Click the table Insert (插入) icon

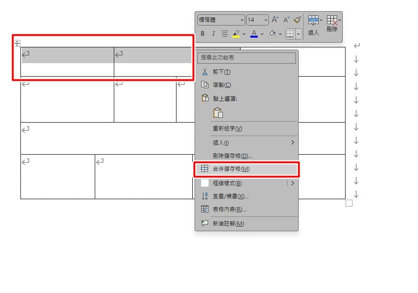(x=313, y=26)
